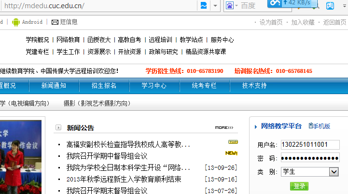Open the address bar history dropdown arrow
The image size is (348, 194).
[216, 6]
